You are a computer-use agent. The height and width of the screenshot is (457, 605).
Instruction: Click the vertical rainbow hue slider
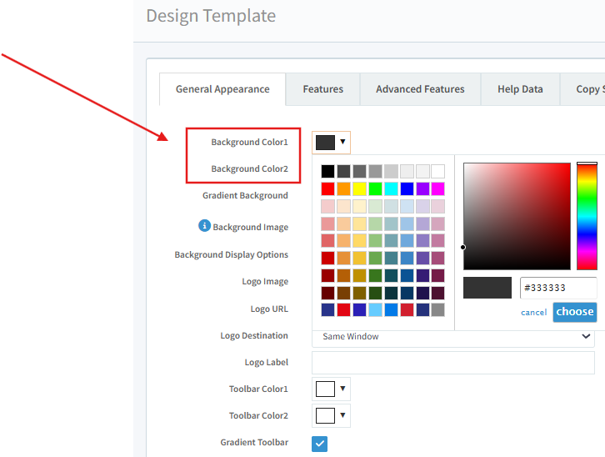587,216
